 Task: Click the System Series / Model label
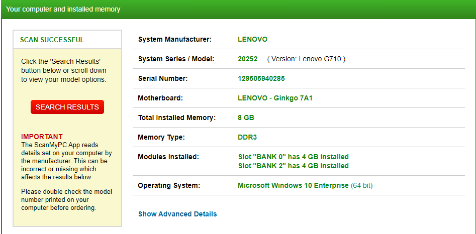tap(176, 59)
